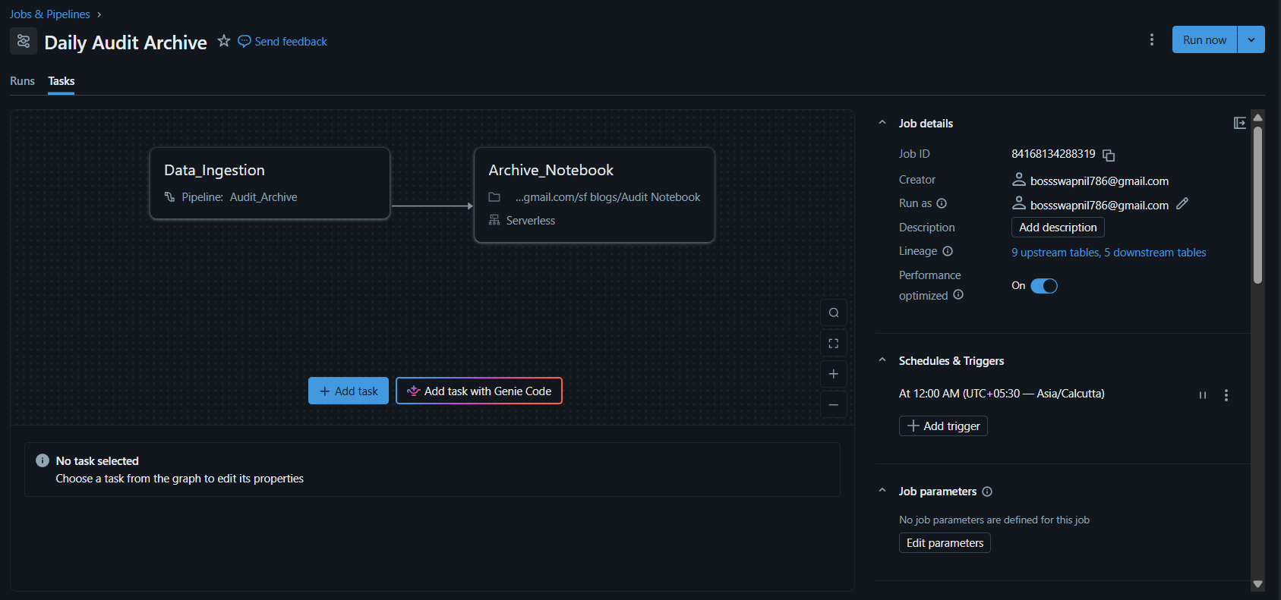Image resolution: width=1281 pixels, height=600 pixels.
Task: Collapse the Job parameters section
Action: (x=882, y=491)
